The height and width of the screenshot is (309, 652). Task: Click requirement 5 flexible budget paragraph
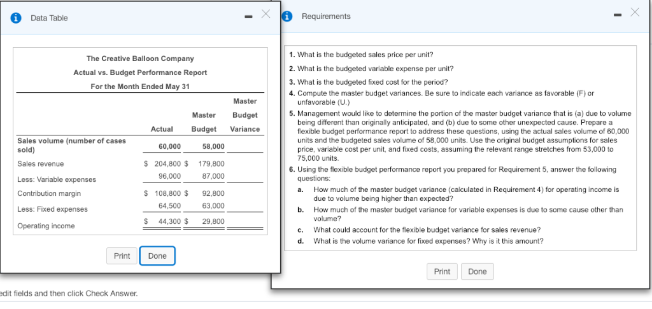click(x=460, y=136)
